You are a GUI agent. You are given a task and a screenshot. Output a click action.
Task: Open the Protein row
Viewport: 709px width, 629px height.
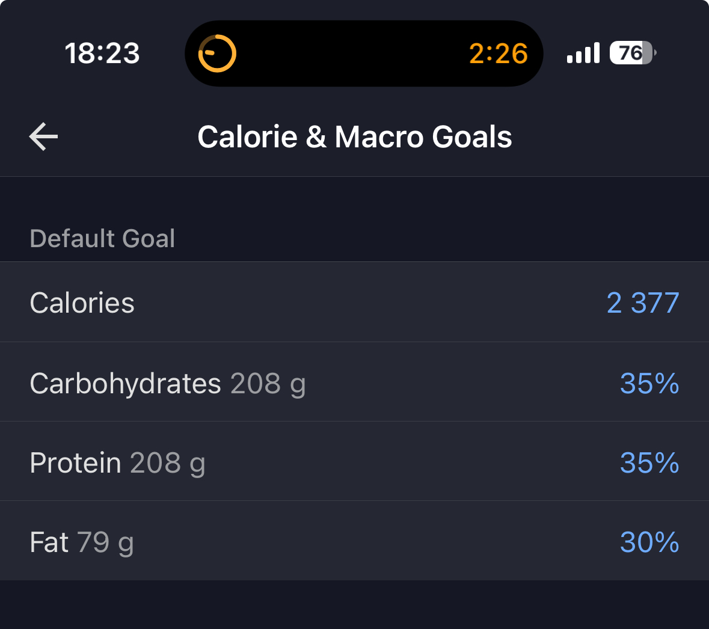(x=355, y=461)
